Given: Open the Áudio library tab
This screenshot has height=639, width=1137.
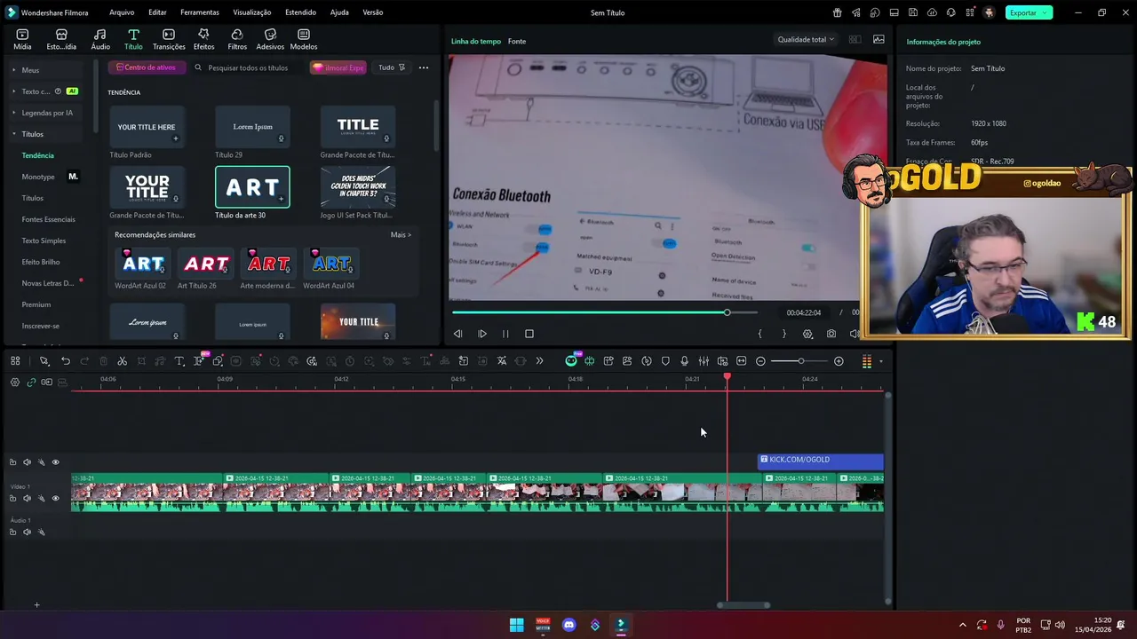Looking at the screenshot, I should 100,39.
